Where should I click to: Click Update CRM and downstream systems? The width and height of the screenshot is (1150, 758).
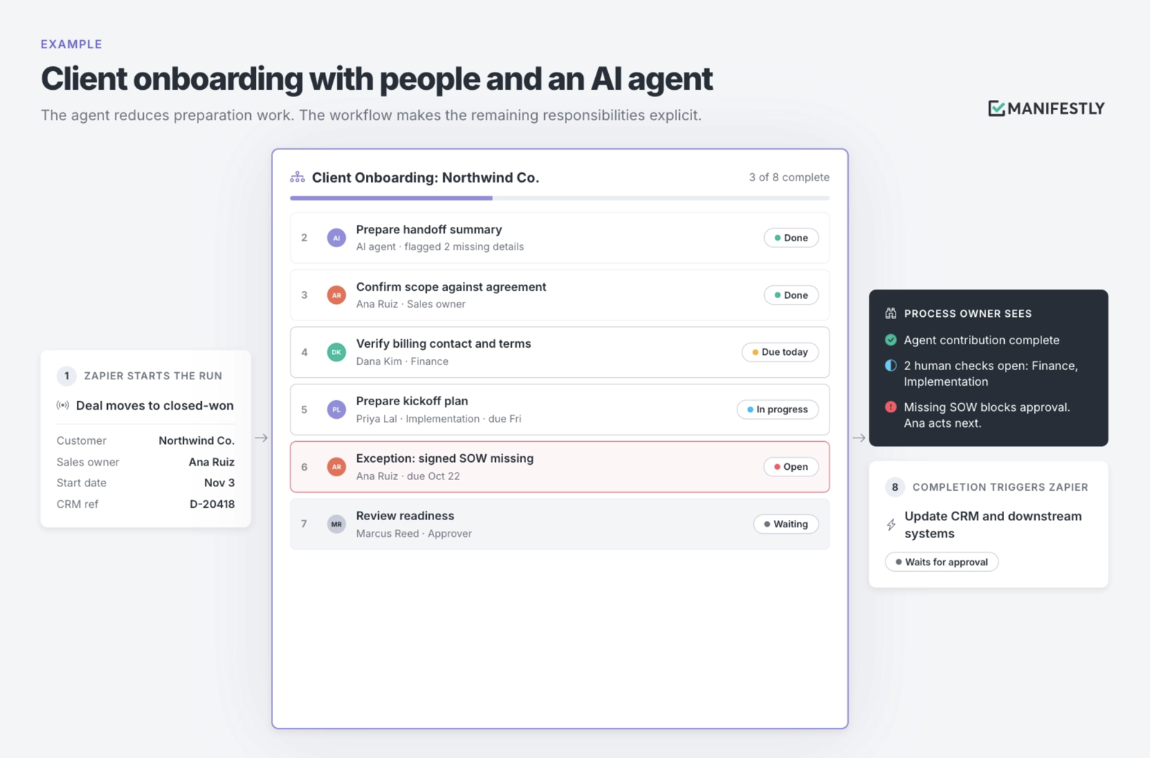click(x=993, y=525)
